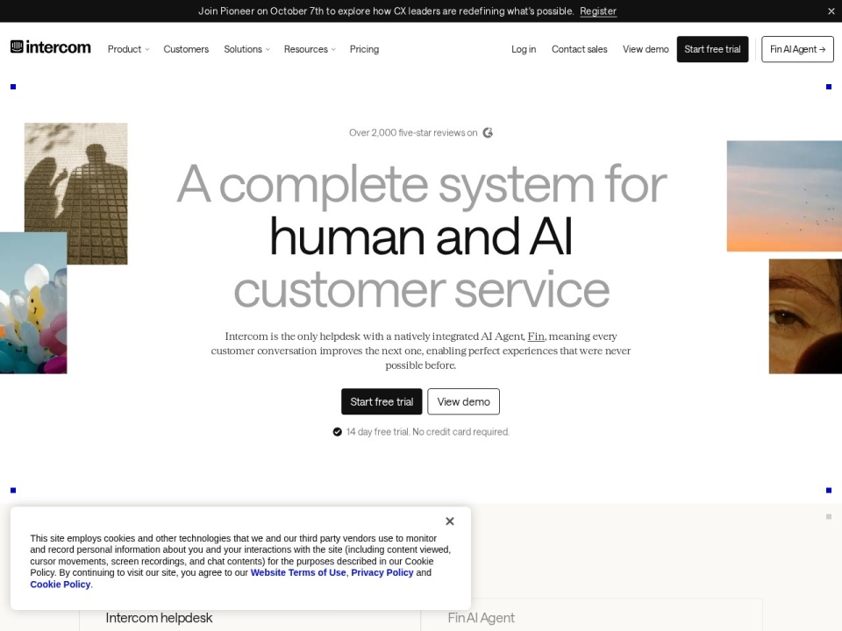This screenshot has width=842, height=631.
Task: Follow the Fin link in the description
Action: [x=536, y=337]
